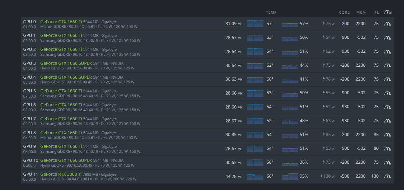The image size is (404, 190).
Task: Open overclock settings for all GPUs
Action: (388, 12)
